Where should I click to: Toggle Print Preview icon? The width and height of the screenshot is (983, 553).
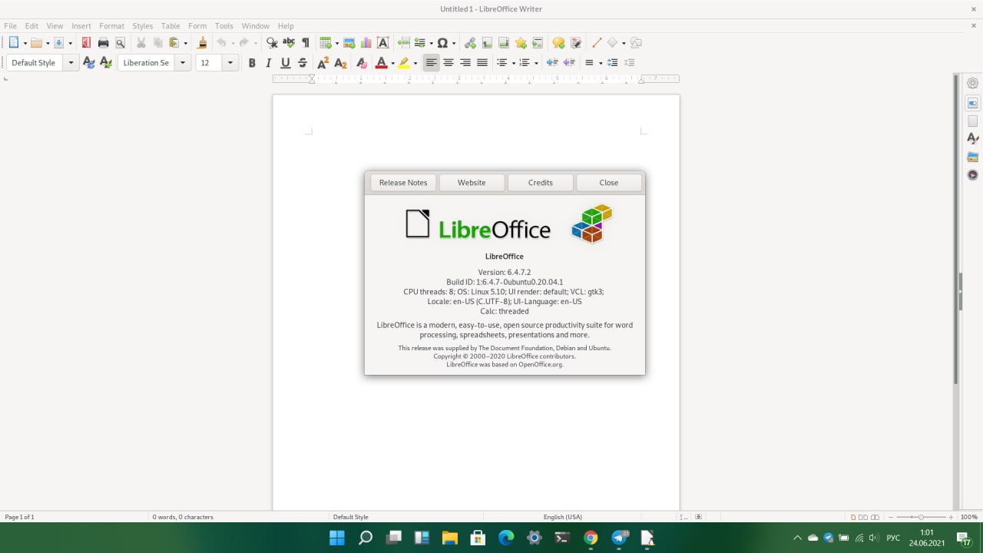point(120,43)
